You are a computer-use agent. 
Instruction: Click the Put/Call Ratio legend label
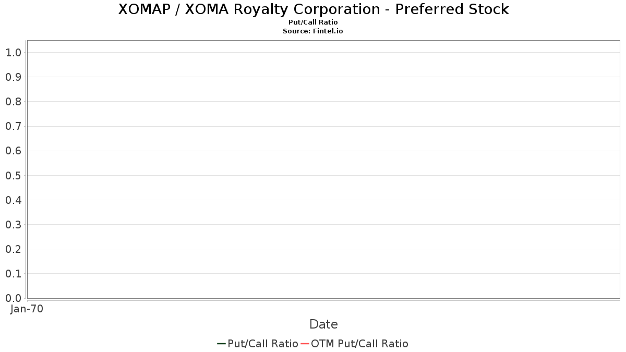[x=263, y=344]
